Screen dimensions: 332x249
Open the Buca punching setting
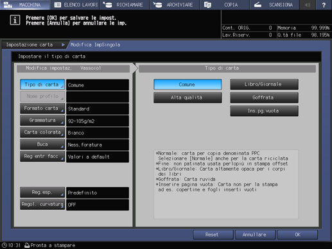coord(42,144)
